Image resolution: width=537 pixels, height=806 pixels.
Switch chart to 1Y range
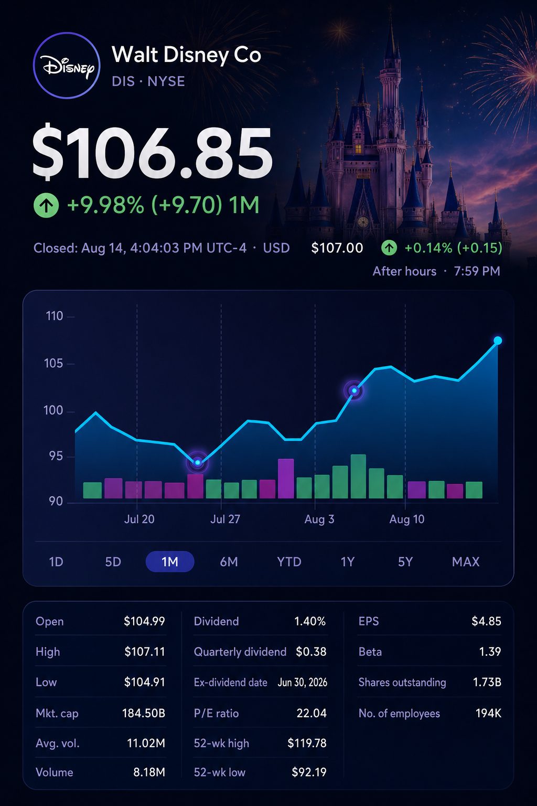coord(348,562)
